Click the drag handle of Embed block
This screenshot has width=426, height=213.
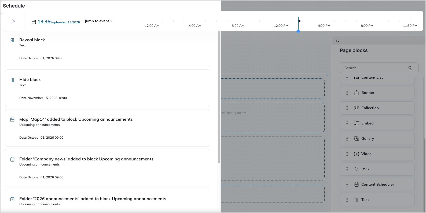(x=347, y=123)
